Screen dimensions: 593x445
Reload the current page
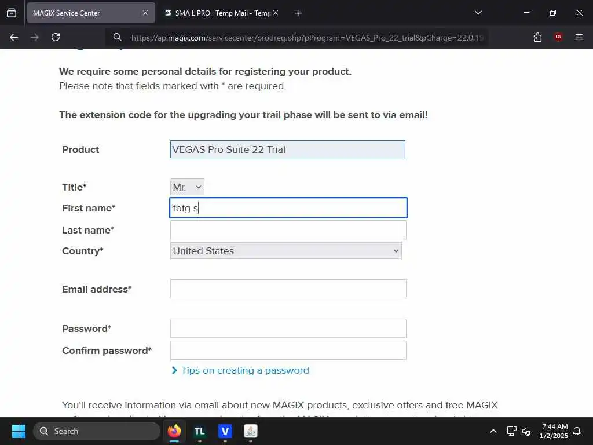(56, 37)
